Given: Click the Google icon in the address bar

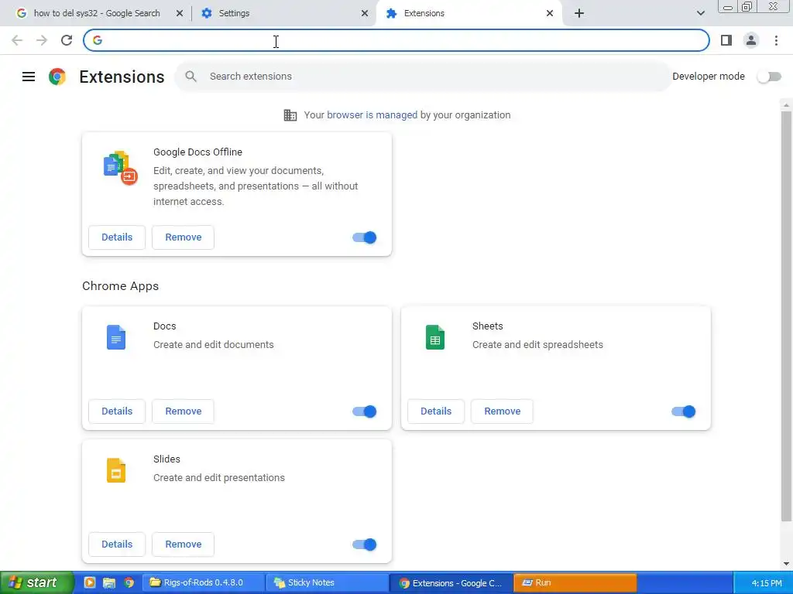Looking at the screenshot, I should coord(98,40).
